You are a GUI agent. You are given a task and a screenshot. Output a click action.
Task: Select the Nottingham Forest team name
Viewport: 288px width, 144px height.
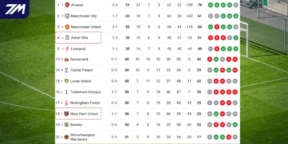coord(85,103)
